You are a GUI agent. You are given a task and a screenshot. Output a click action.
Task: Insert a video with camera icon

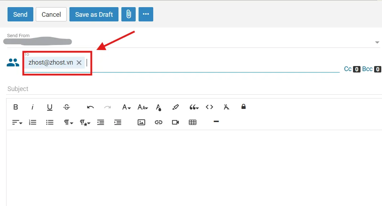(x=175, y=122)
